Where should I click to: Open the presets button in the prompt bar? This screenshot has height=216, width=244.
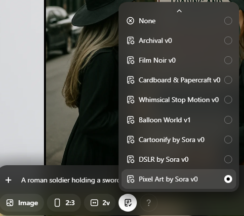tap(127, 203)
